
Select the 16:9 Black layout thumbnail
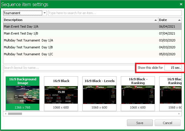click(x=61, y=94)
